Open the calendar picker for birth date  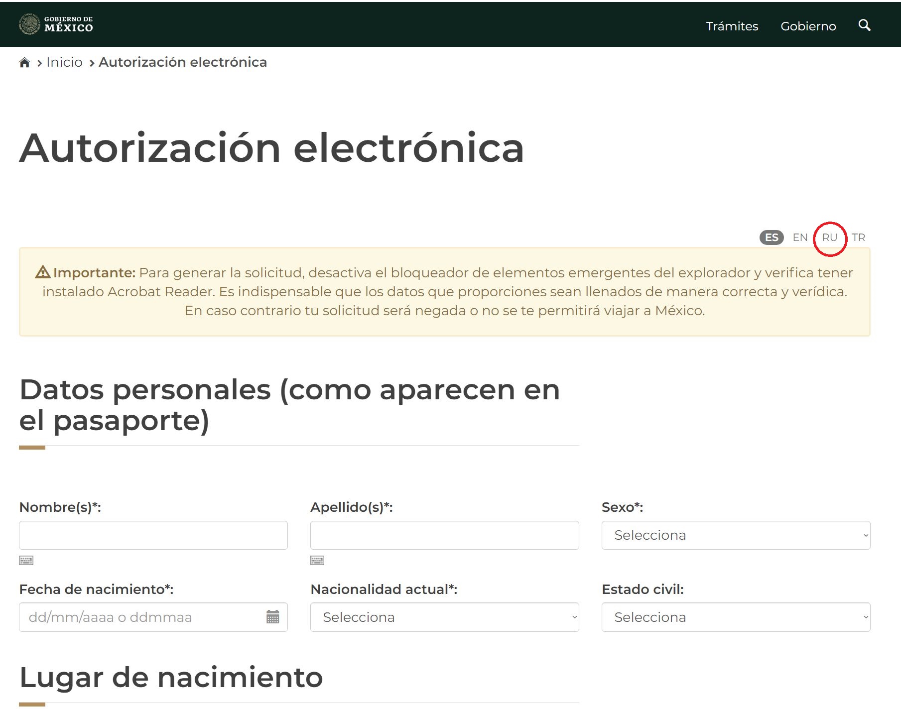(272, 617)
